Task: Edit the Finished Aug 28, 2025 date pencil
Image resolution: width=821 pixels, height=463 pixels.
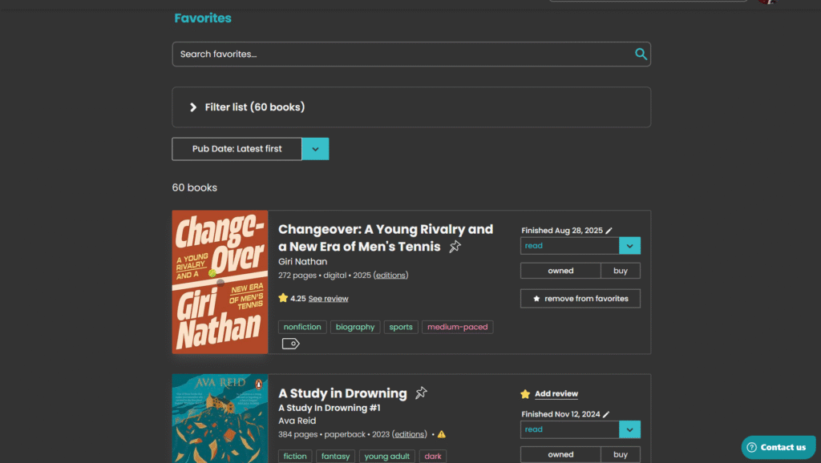Action: coord(609,231)
